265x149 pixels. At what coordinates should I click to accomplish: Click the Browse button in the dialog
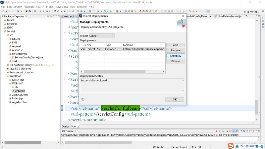point(176,61)
